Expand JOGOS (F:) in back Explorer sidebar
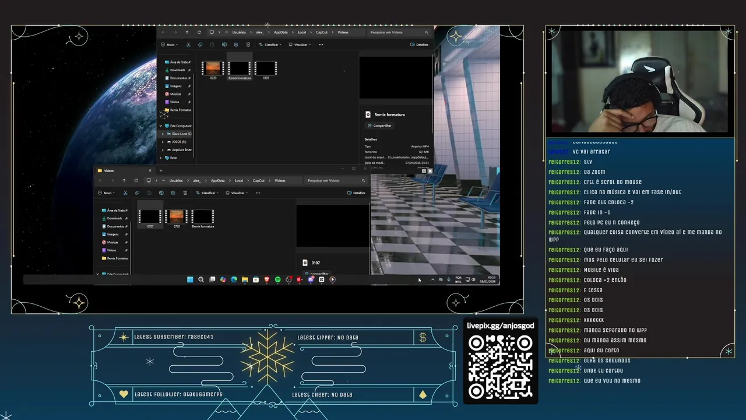The width and height of the screenshot is (746, 420). click(x=163, y=142)
